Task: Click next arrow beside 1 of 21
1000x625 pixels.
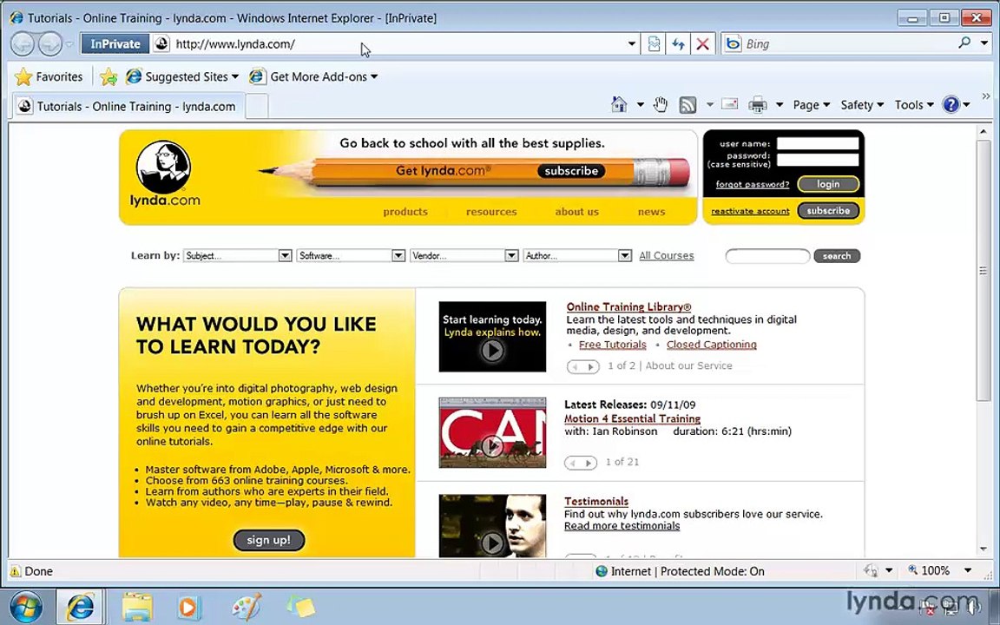Action: [589, 463]
